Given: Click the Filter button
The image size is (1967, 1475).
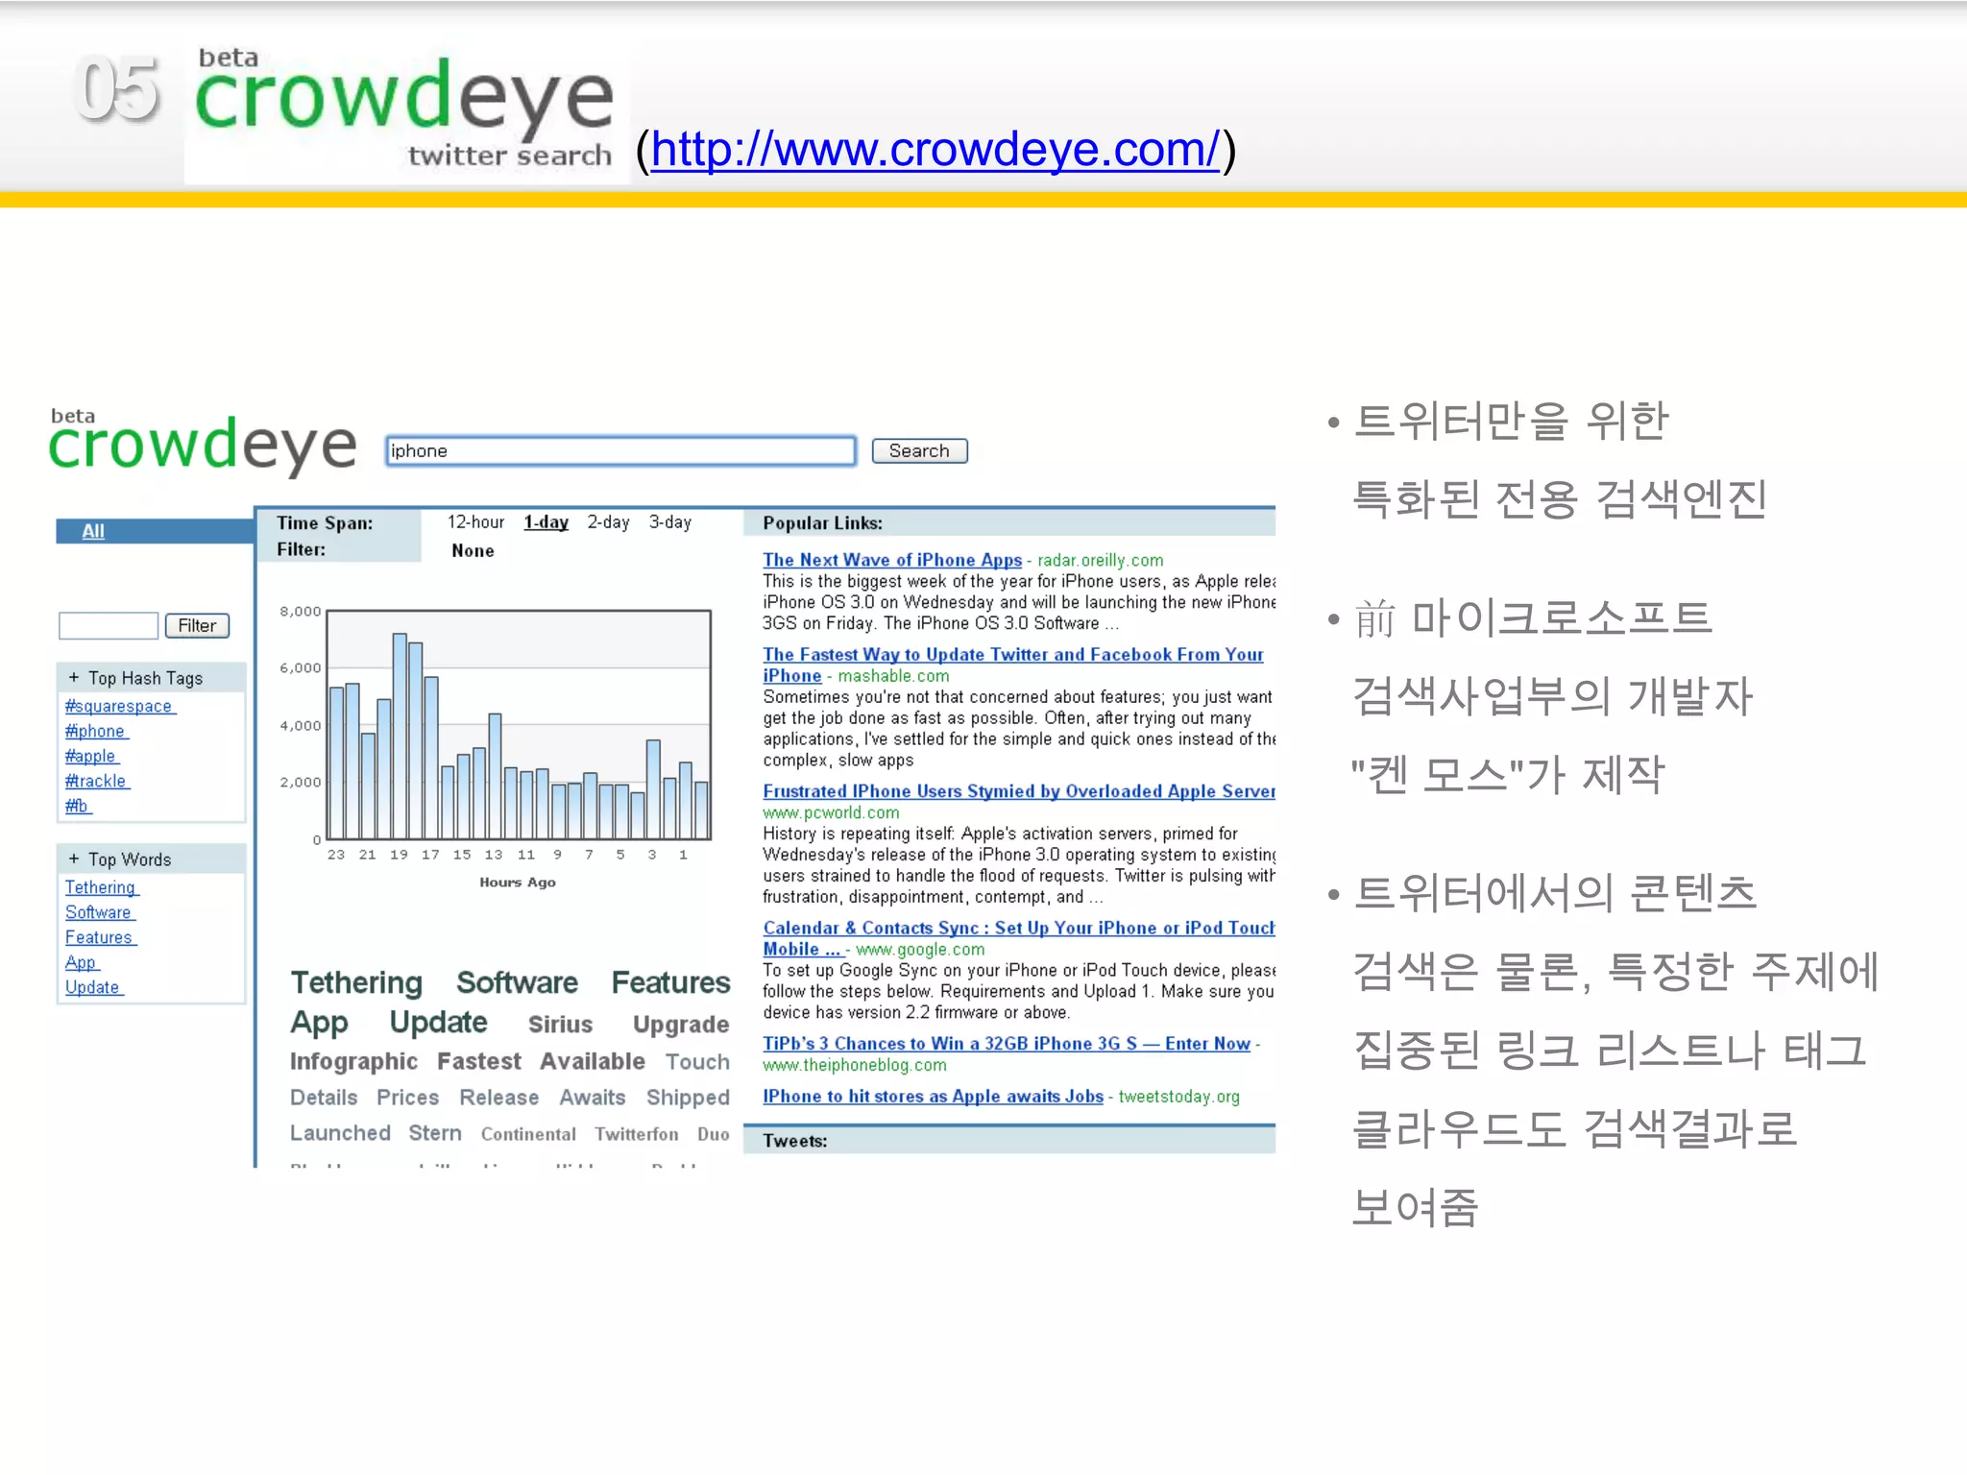Looking at the screenshot, I should tap(197, 626).
